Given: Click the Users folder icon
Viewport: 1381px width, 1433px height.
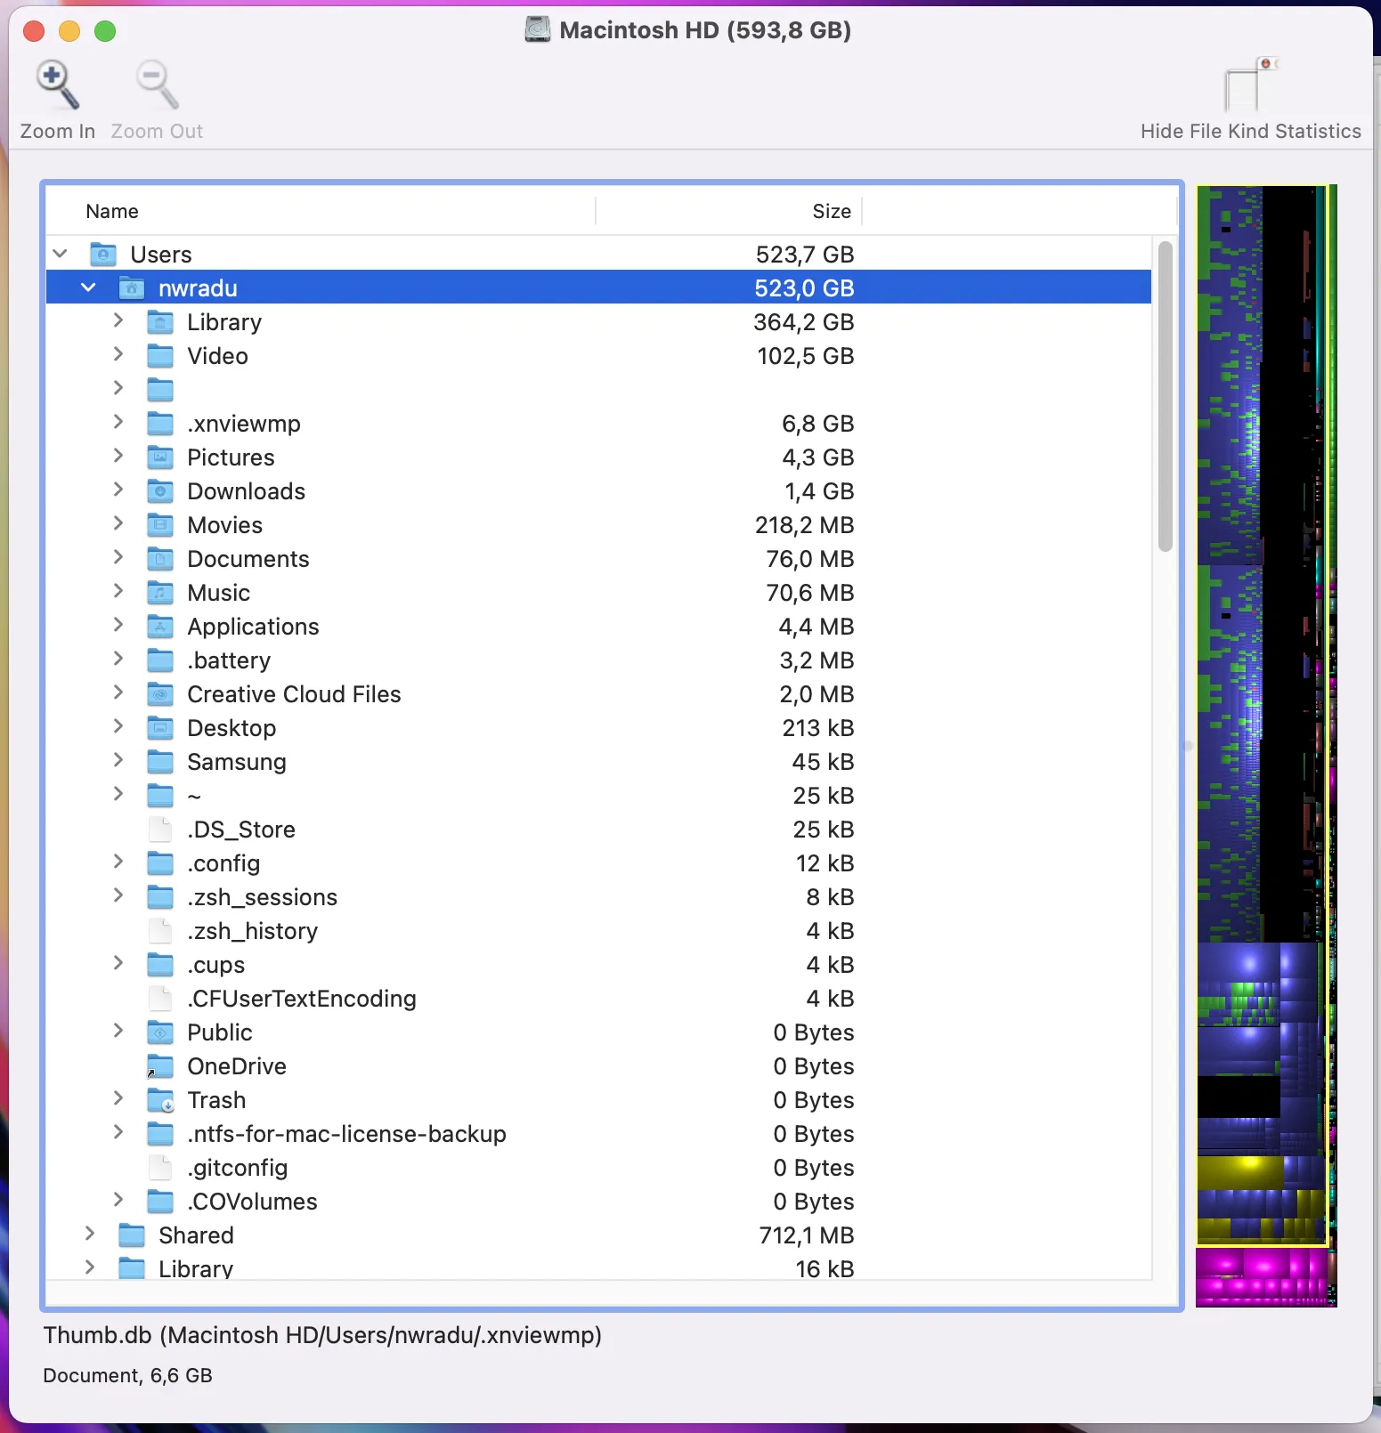Looking at the screenshot, I should [x=103, y=255].
